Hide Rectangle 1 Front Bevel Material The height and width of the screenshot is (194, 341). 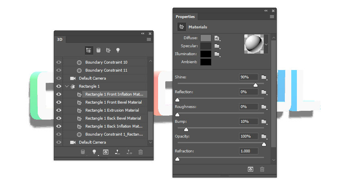coord(59,102)
